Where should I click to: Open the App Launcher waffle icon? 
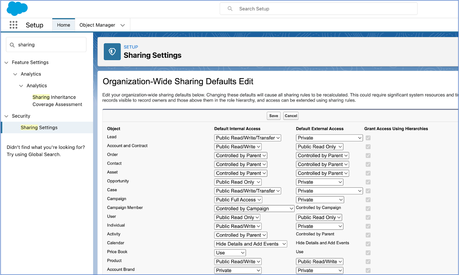click(x=13, y=25)
